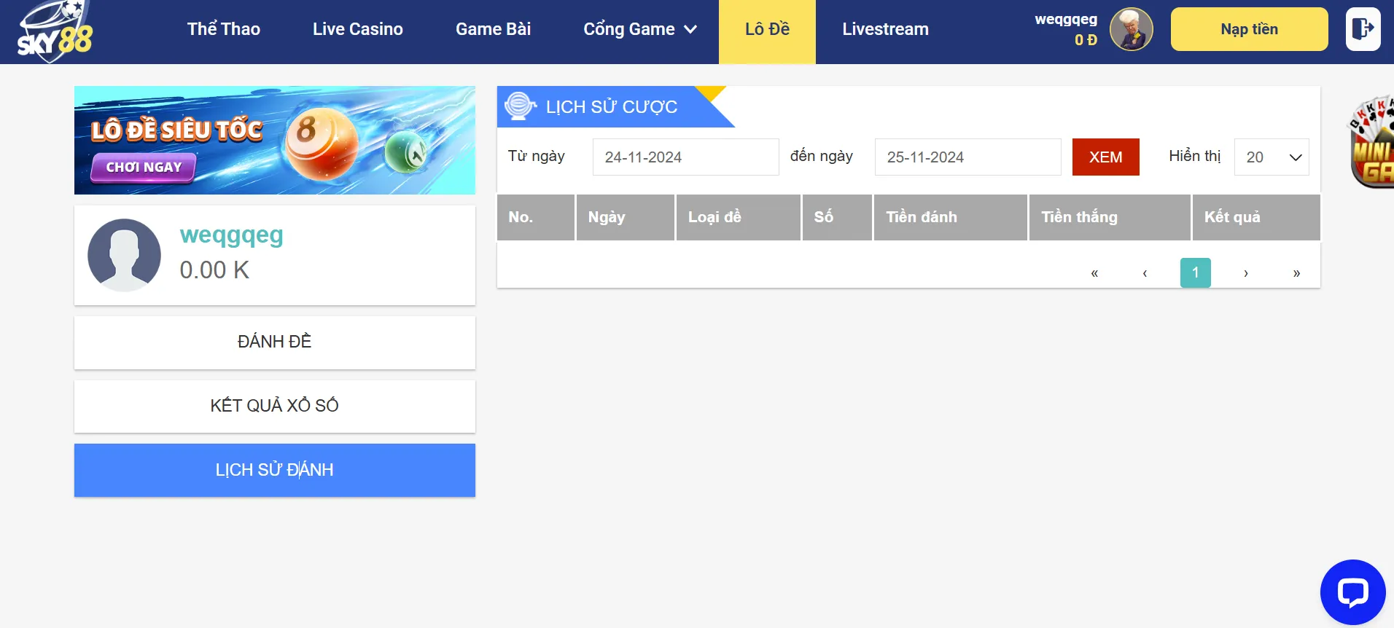The width and height of the screenshot is (1394, 628).
Task: Select the Live Casino menu item
Action: [x=357, y=29]
